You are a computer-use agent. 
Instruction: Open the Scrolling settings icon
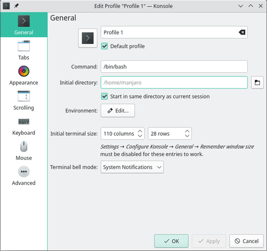pos(24,96)
